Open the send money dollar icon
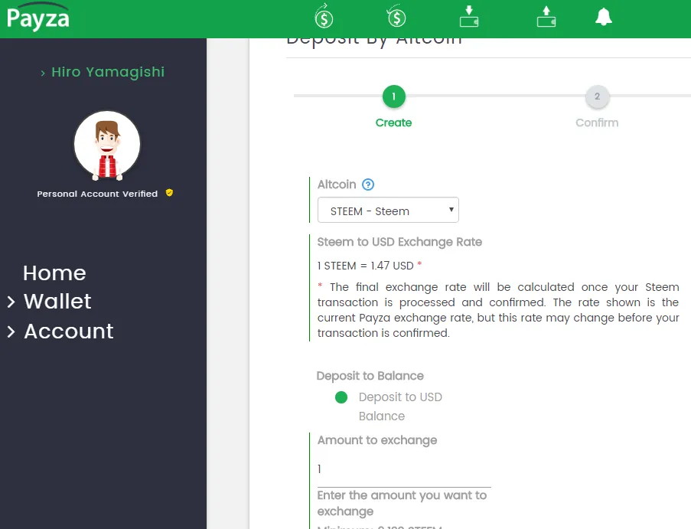 click(x=324, y=16)
